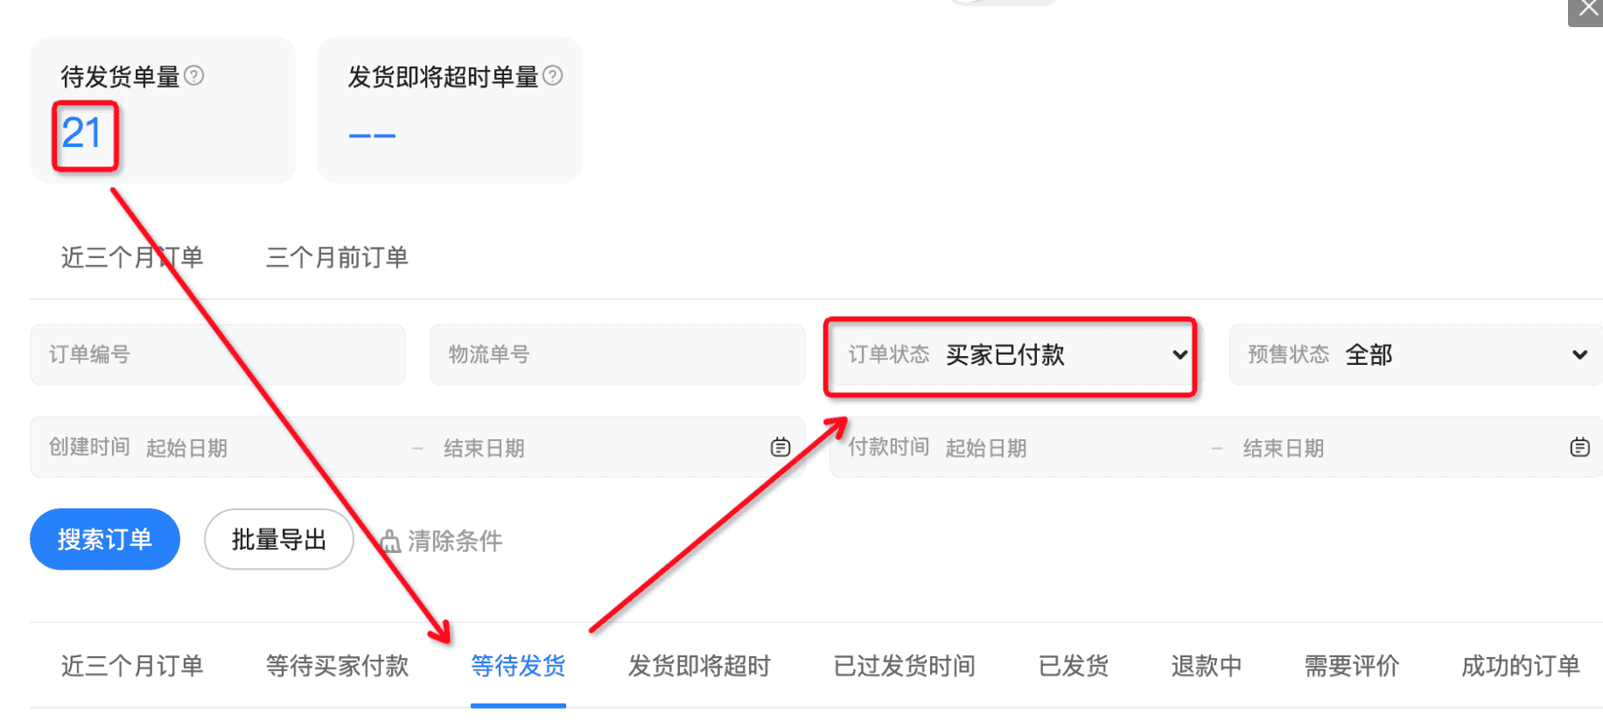The width and height of the screenshot is (1603, 728).
Task: Switch to the 三个月前订单 tab
Action: coord(336,257)
